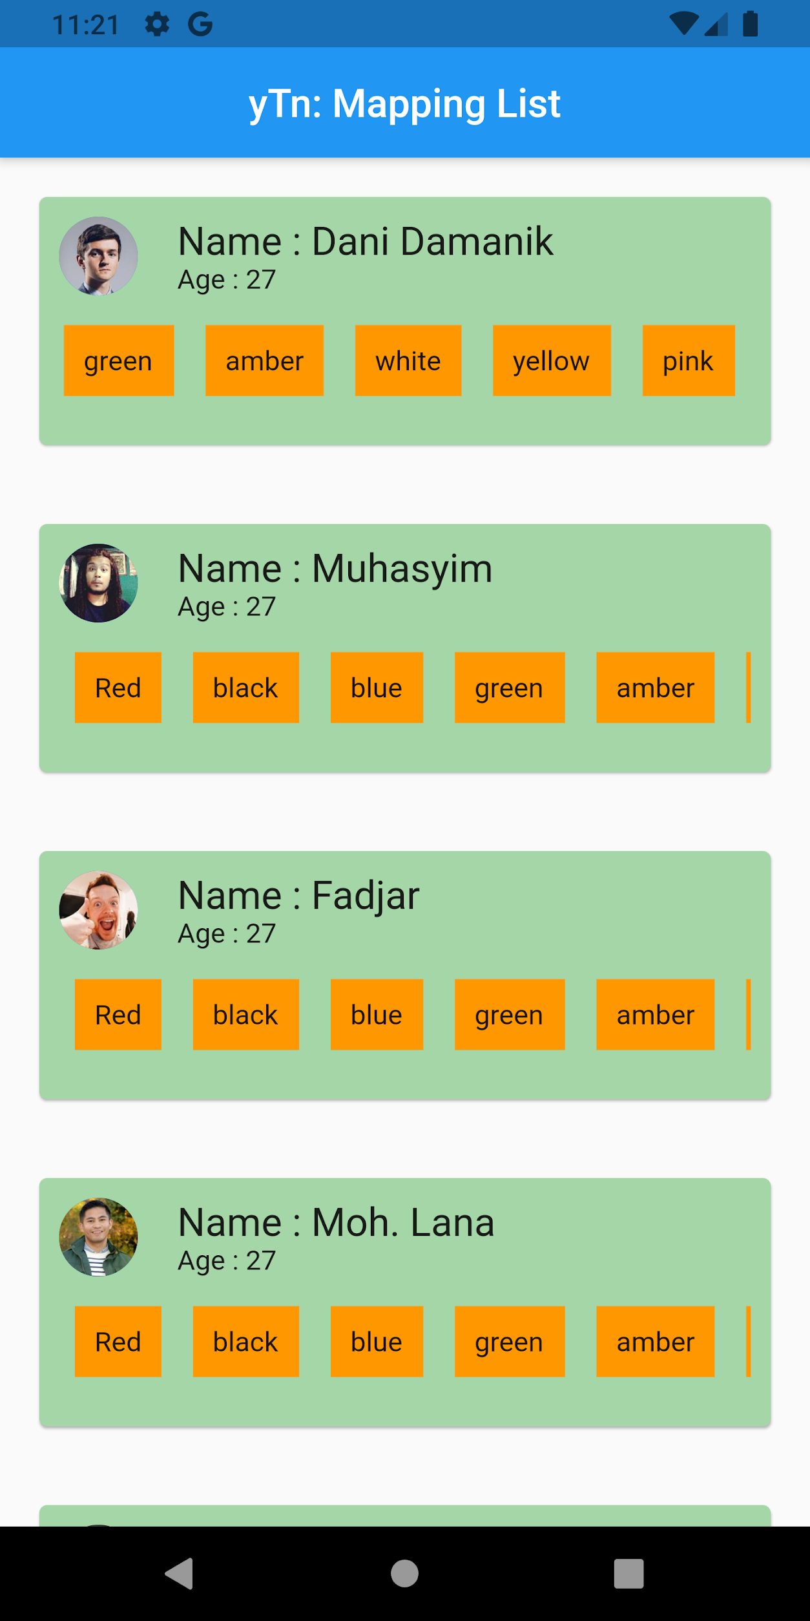The height and width of the screenshot is (1621, 810).
Task: Tap Dani Damanik's profile picture
Action: click(98, 256)
